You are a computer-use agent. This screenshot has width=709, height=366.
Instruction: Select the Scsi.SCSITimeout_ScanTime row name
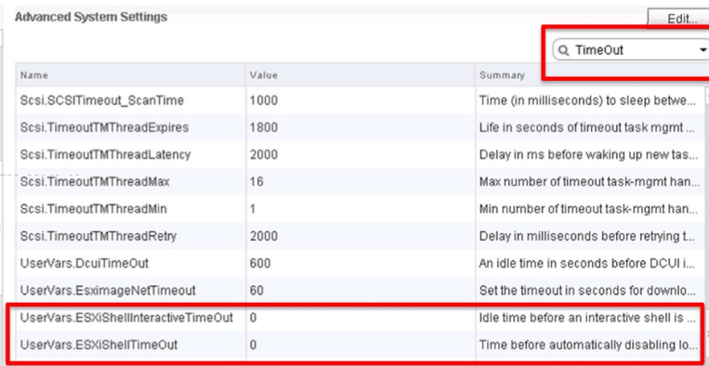click(101, 100)
